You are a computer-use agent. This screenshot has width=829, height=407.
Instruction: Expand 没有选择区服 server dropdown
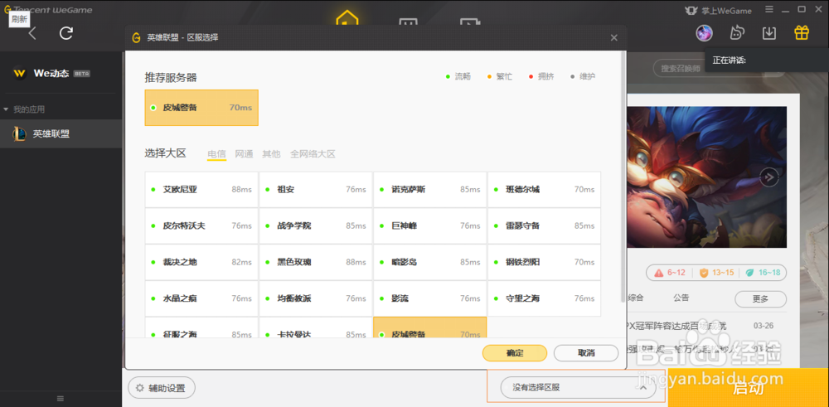pos(578,388)
